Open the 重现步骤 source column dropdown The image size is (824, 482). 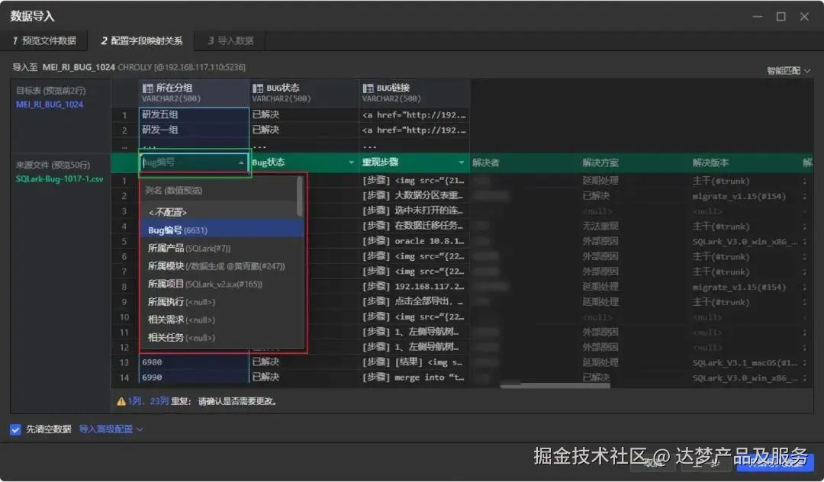(461, 162)
